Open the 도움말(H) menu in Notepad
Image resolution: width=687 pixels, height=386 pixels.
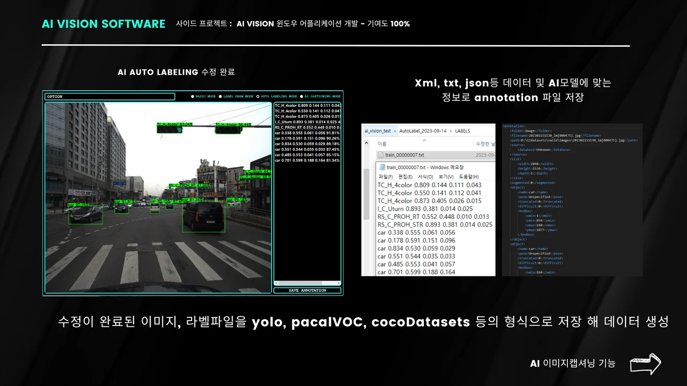(x=468, y=177)
